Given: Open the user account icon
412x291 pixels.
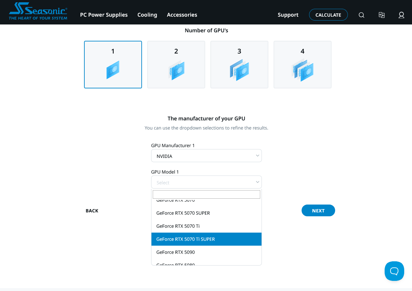Looking at the screenshot, I should [402, 15].
